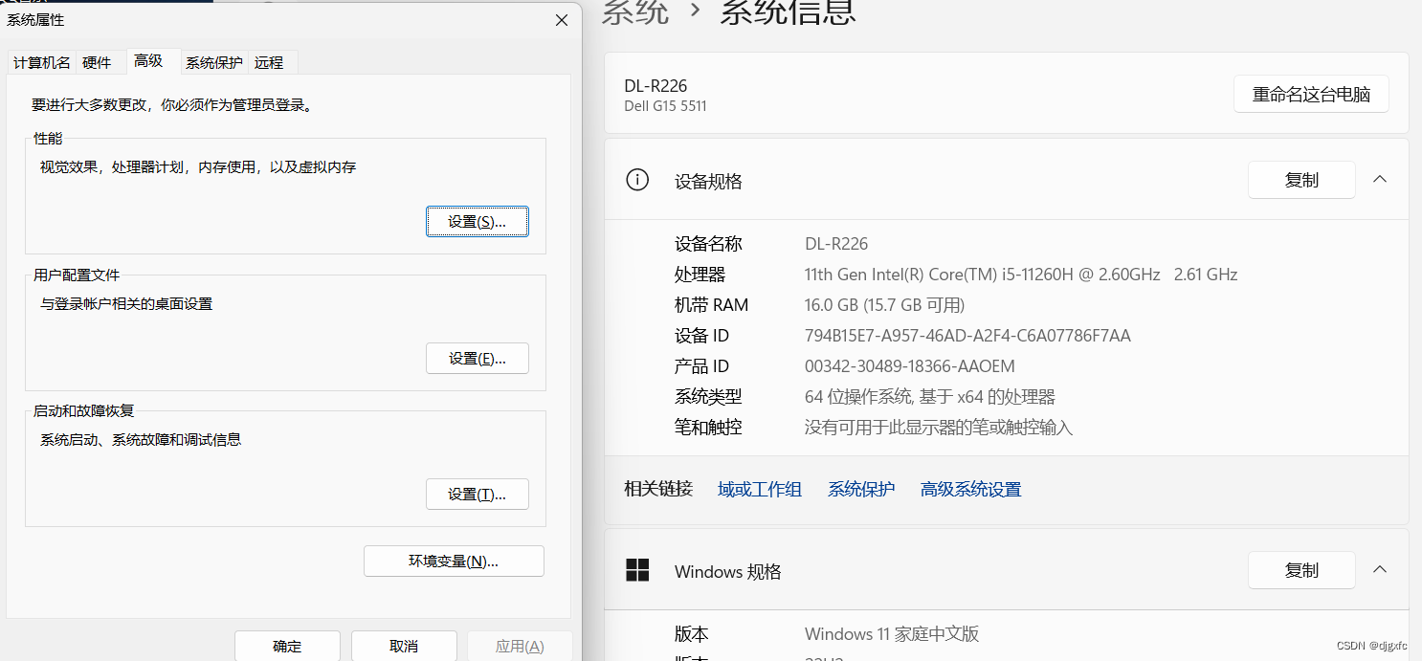Click the 产品 ID label
1422x661 pixels.
tap(701, 366)
